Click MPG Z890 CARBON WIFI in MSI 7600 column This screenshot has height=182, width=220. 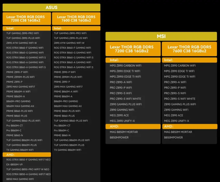point(180,66)
